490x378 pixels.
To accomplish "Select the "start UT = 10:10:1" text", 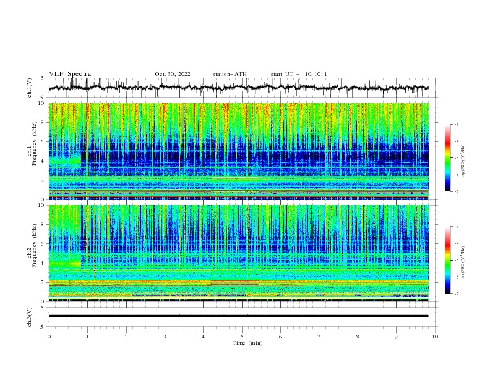I will click(299, 74).
